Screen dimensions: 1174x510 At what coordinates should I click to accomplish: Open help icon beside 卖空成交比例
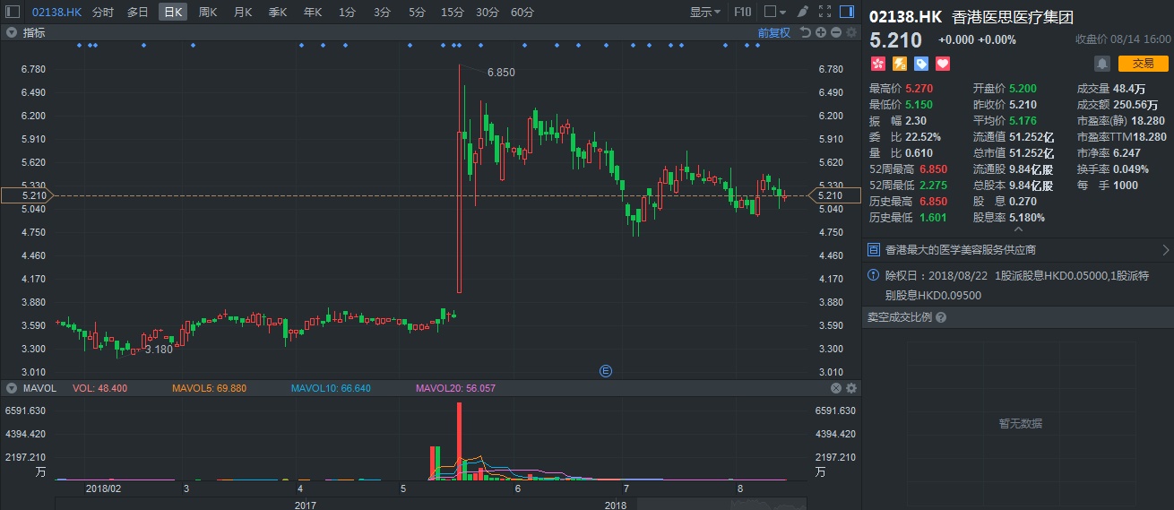click(x=941, y=317)
